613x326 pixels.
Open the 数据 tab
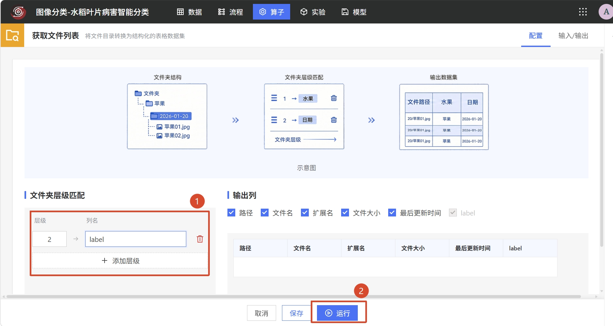190,12
